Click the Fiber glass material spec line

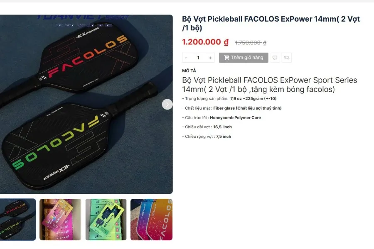(x=232, y=108)
